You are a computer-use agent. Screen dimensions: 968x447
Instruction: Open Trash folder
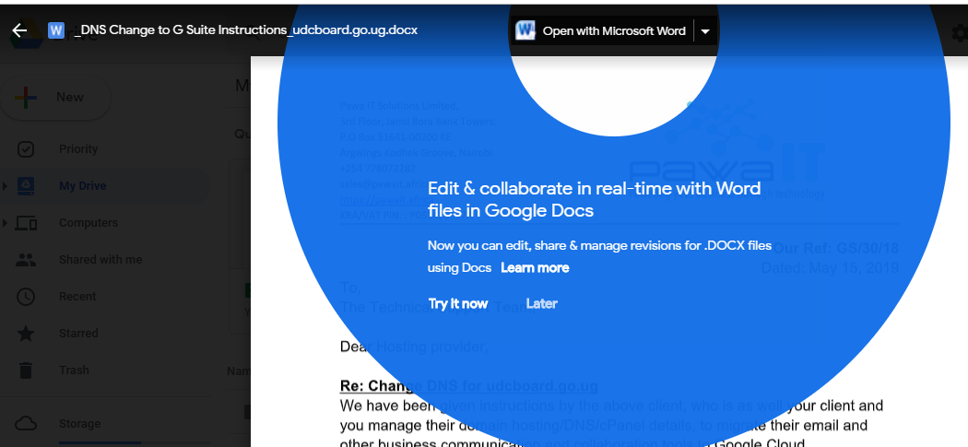pos(74,371)
